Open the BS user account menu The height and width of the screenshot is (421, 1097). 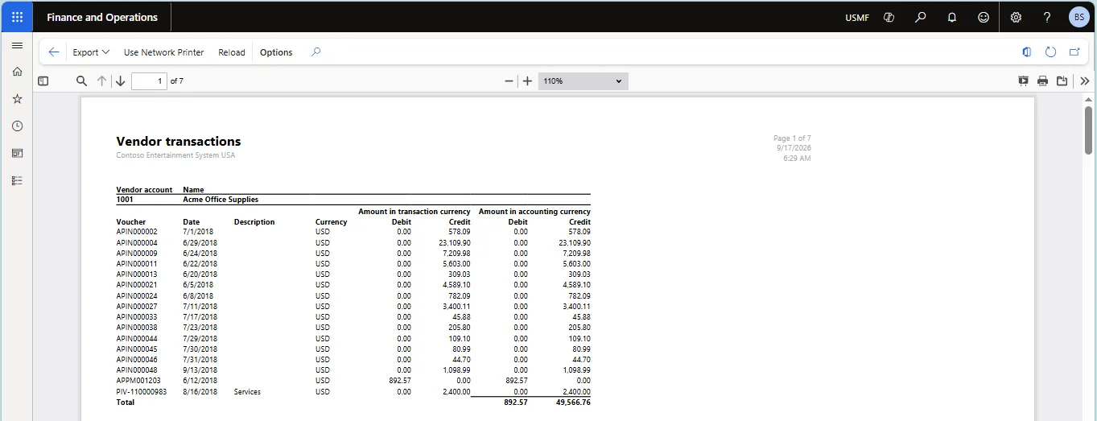coord(1079,17)
